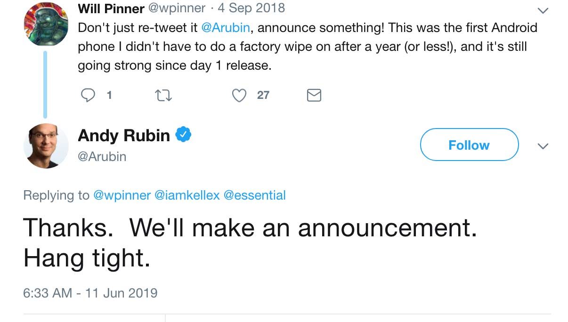Viewport: 568px width, 322px height.
Task: Open the @wpinner reply-to link
Action: [122, 195]
